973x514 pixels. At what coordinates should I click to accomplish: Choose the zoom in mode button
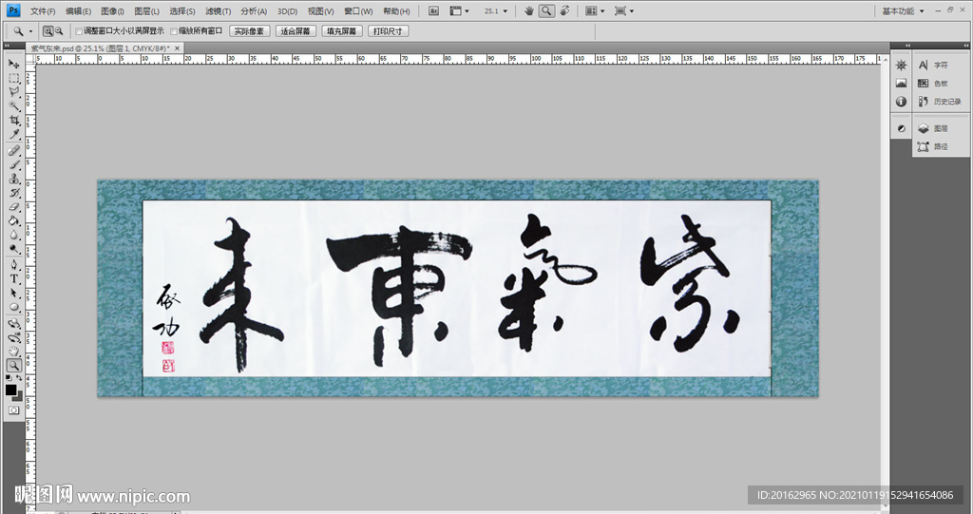click(x=48, y=31)
